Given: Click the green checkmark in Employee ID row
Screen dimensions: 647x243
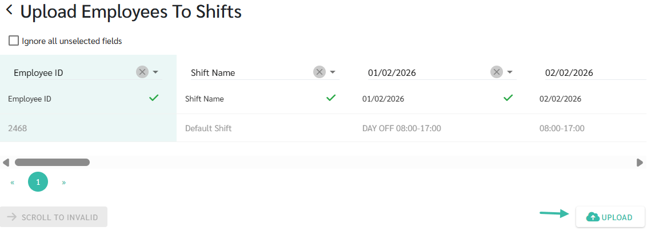Looking at the screenshot, I should pos(153,98).
